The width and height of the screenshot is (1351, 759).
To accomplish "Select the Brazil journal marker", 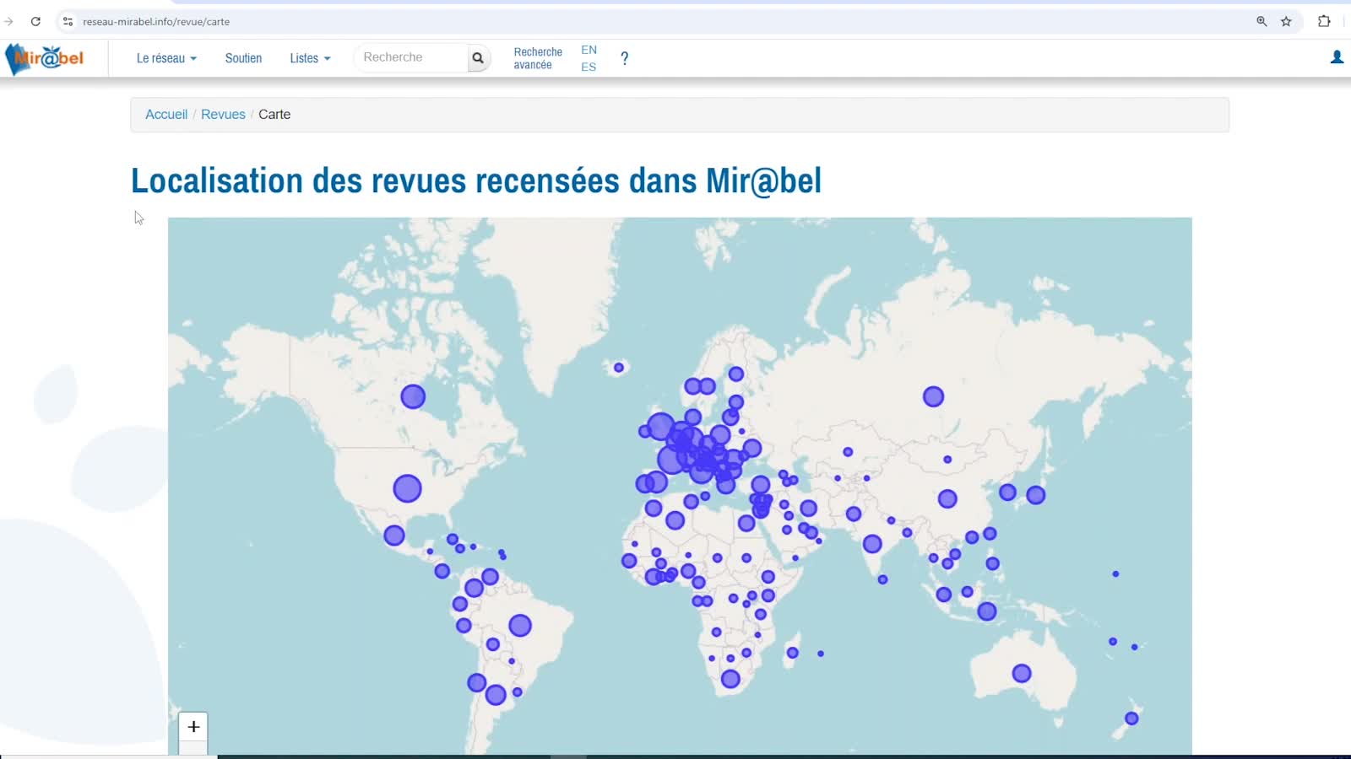I will pos(520,625).
